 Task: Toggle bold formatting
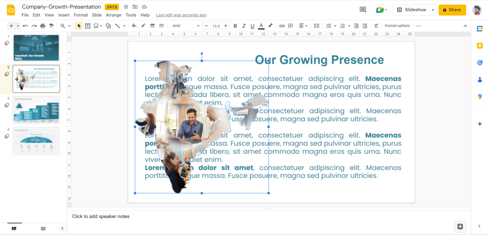234,26
